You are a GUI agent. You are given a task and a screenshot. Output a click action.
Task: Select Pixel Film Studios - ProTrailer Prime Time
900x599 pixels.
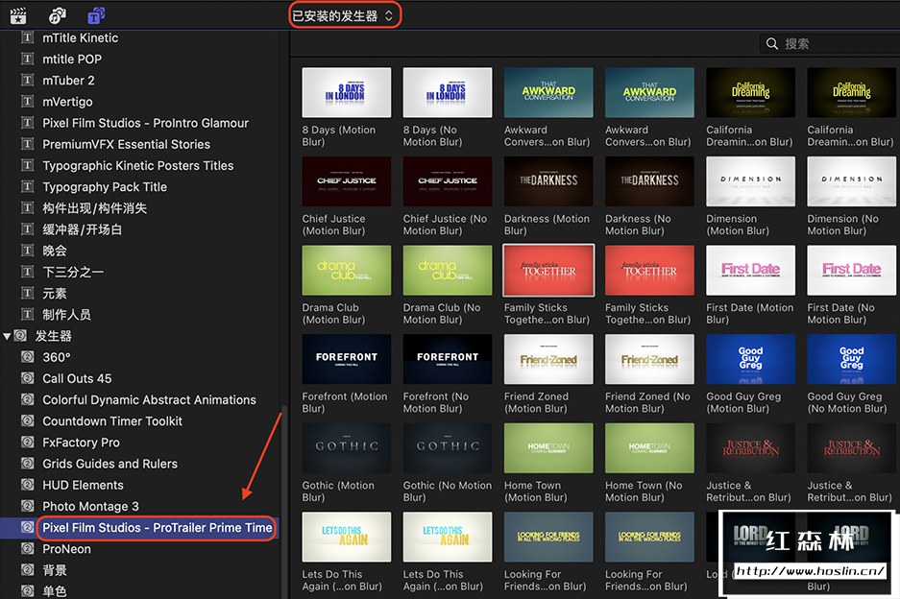(x=157, y=527)
